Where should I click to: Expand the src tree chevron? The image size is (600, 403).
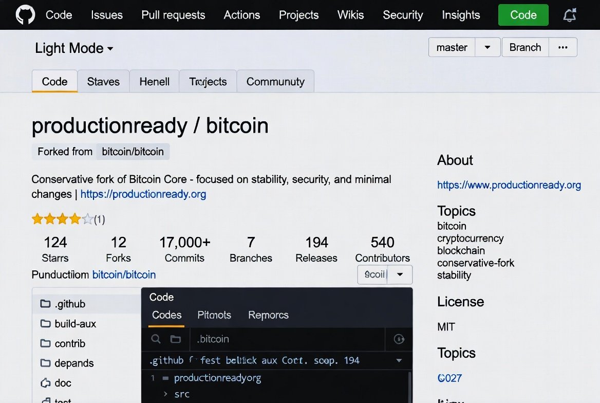click(165, 394)
